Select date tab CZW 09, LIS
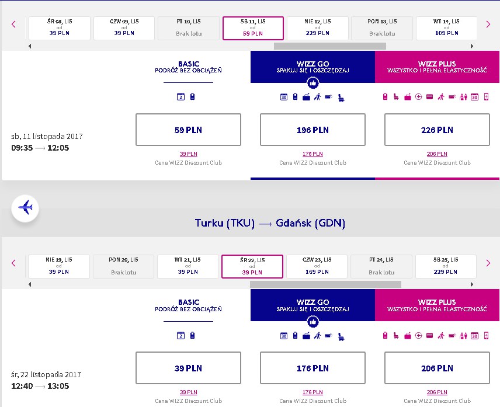Image resolution: width=500 pixels, height=407 pixels. click(124, 28)
